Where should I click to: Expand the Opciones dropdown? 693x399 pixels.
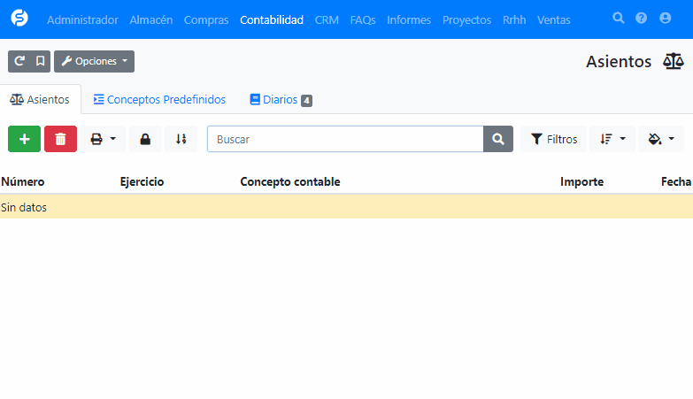[94, 61]
